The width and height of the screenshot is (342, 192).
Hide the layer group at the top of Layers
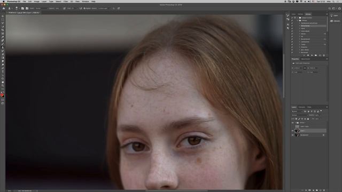[x=292, y=123]
